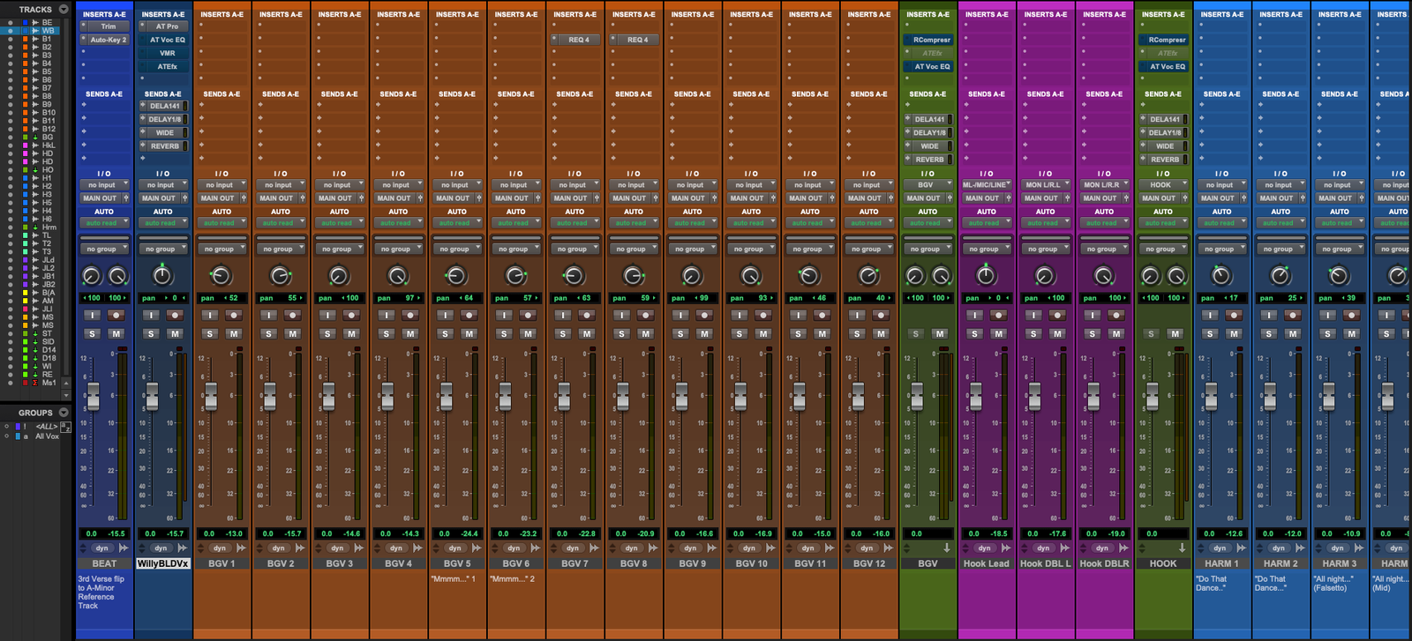Click the pan knob on BGV 5
This screenshot has height=641, width=1412.
click(456, 277)
